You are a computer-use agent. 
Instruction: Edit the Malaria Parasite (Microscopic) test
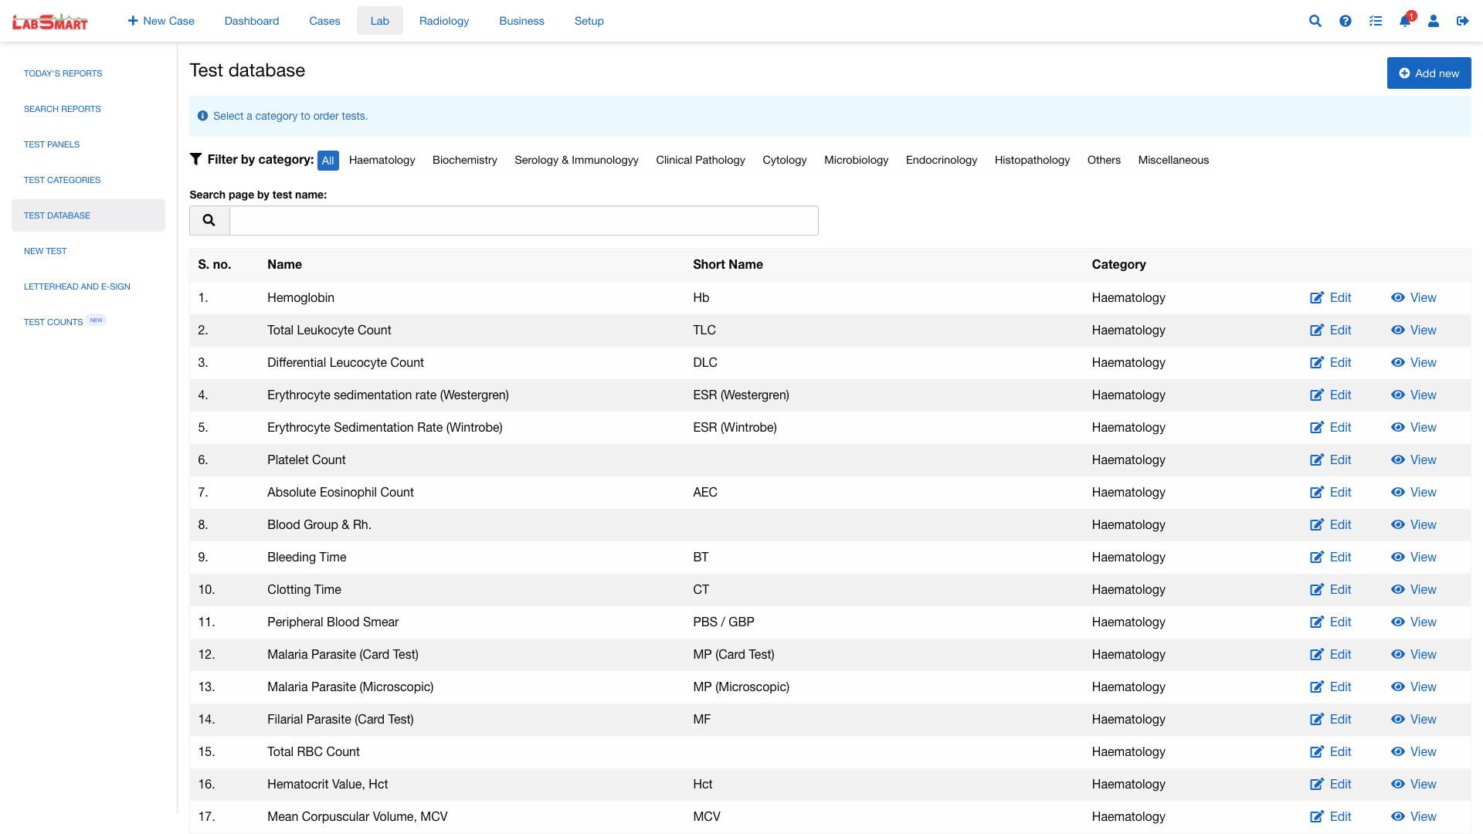click(1330, 687)
